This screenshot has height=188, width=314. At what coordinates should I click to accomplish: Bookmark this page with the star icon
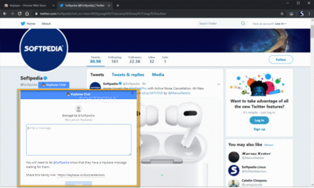click(282, 14)
